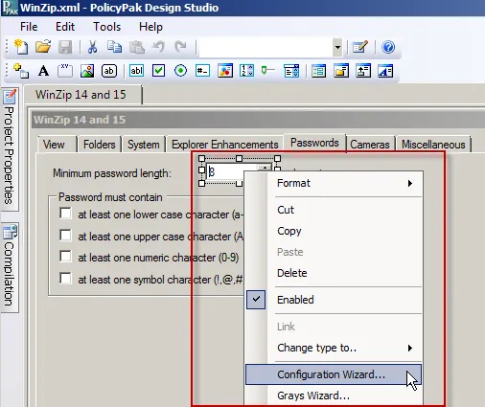Toggle the Enabled context menu option
Screen dimensions: 485x407
[x=334, y=300]
